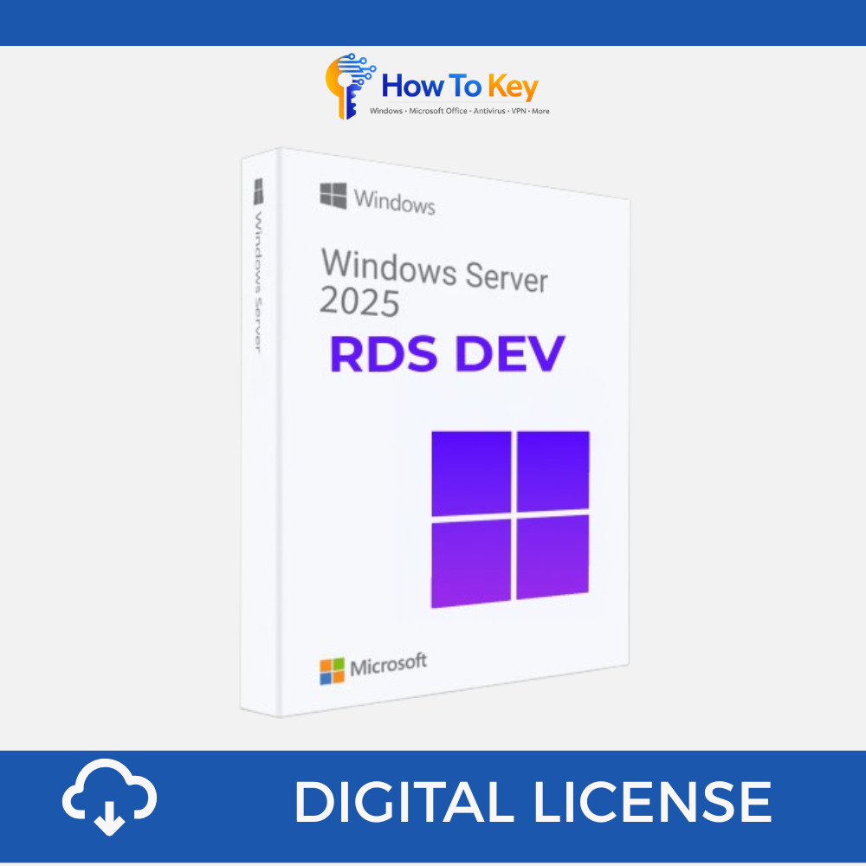Click the four-color Microsoft logo
The width and height of the screenshot is (866, 866).
click(332, 671)
